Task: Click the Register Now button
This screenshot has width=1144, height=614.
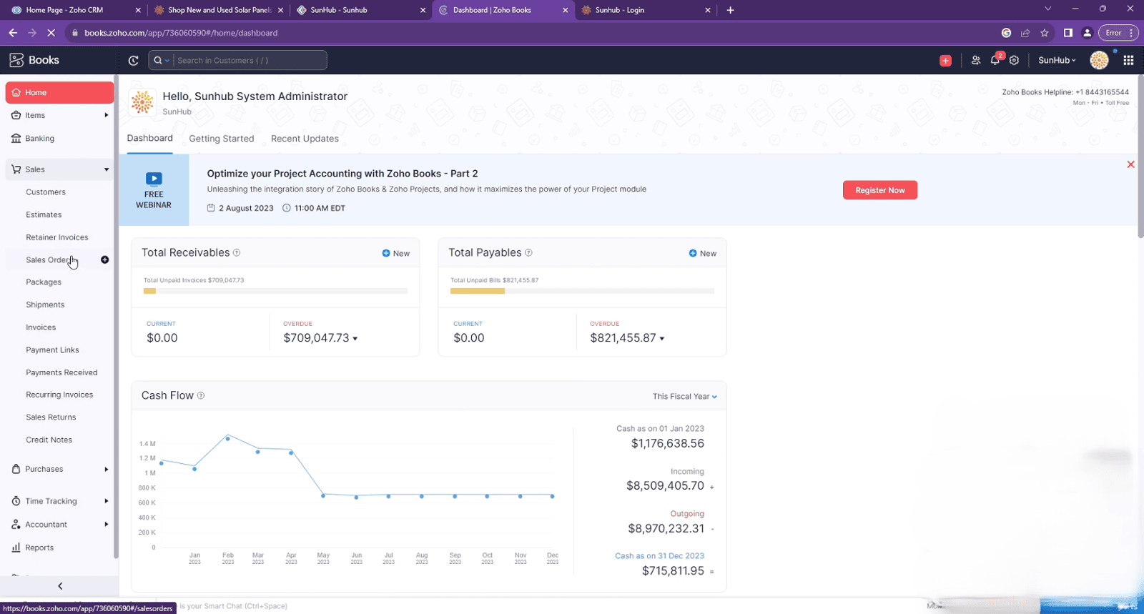Action: [x=880, y=190]
